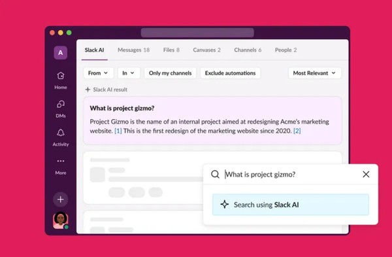Open citation link [1]
The image size is (392, 257).
tap(118, 131)
